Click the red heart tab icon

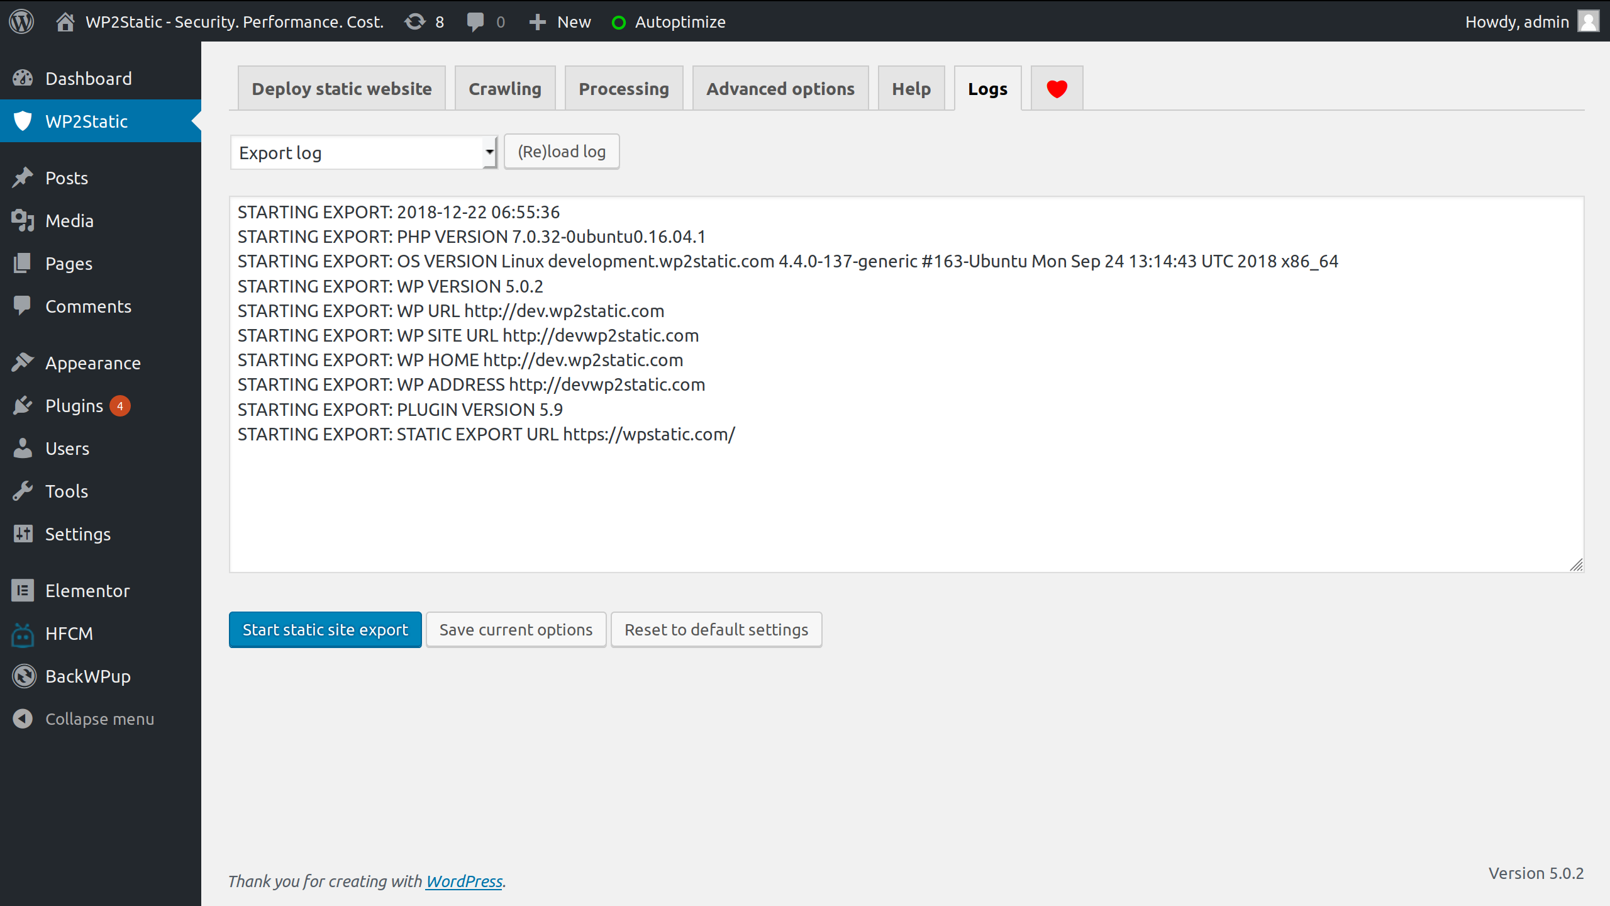(x=1057, y=89)
